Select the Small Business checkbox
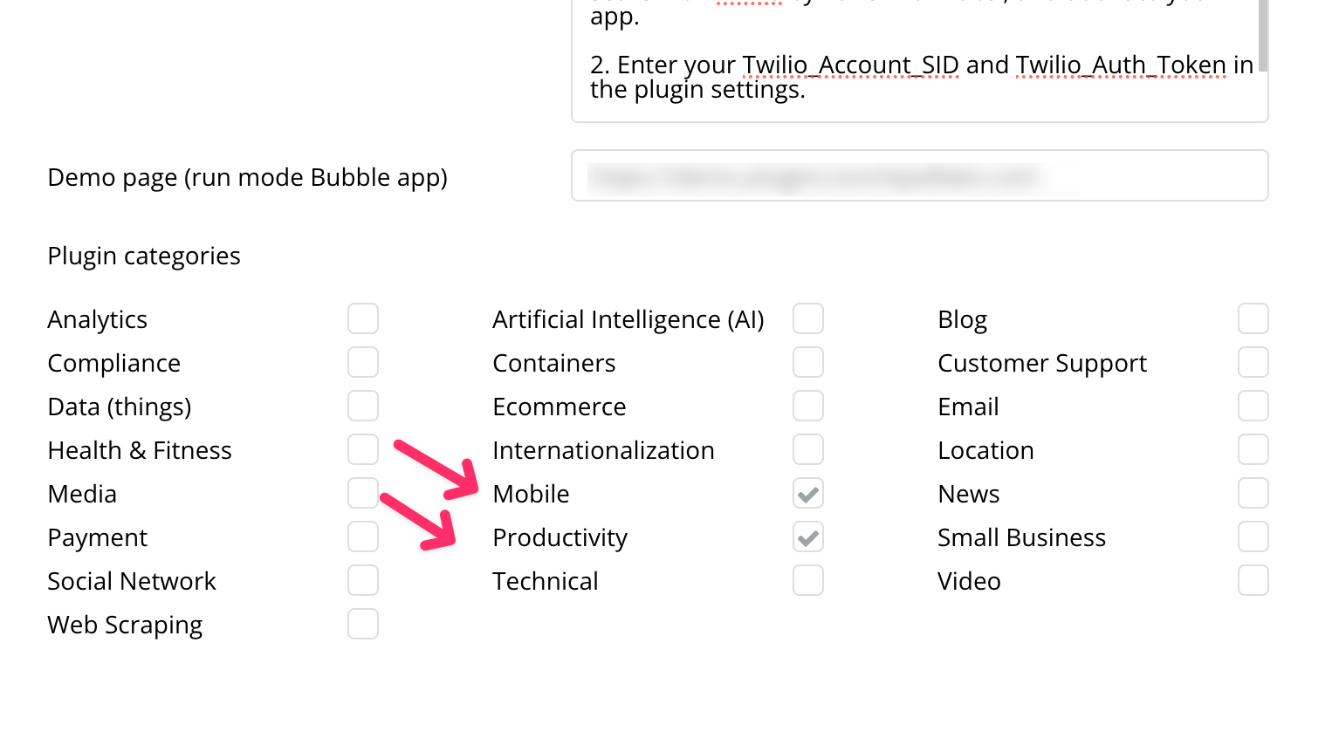 coord(1253,537)
